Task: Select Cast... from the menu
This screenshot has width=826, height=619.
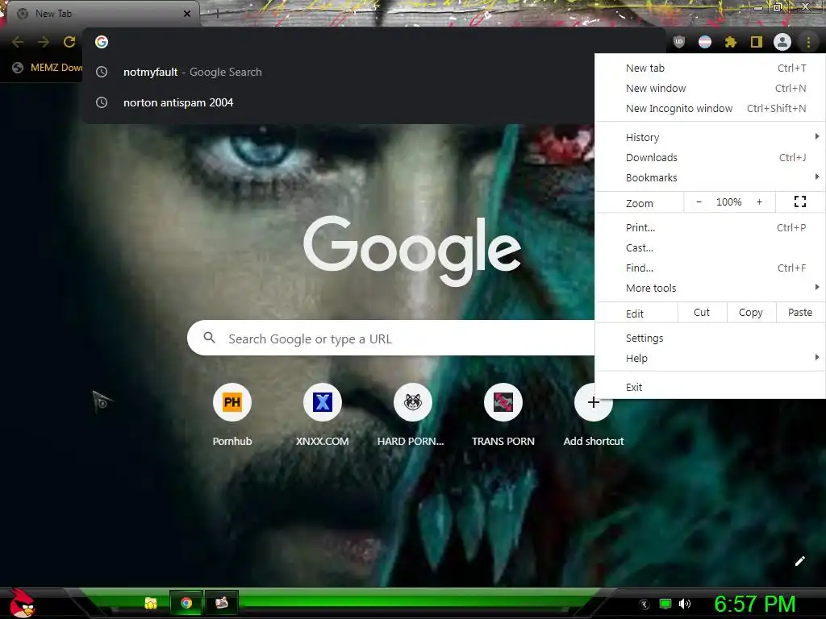Action: (x=710, y=247)
